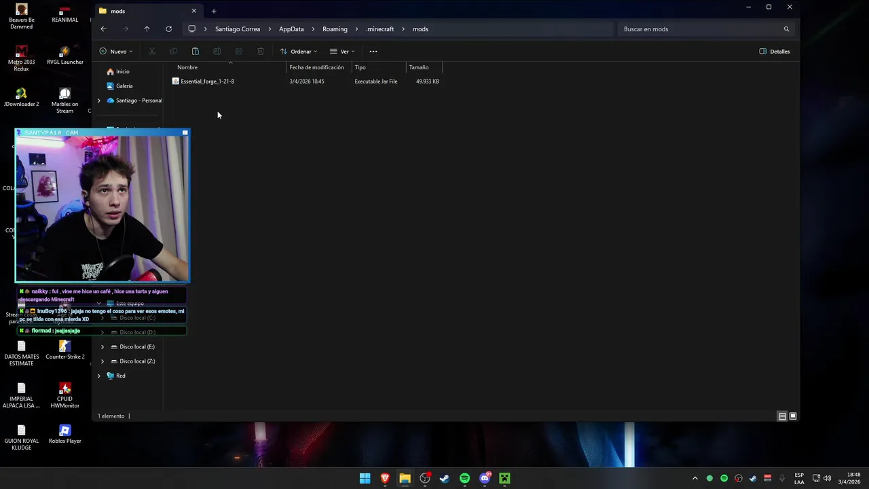
Task: Open Spotify from taskbar
Action: click(464, 478)
